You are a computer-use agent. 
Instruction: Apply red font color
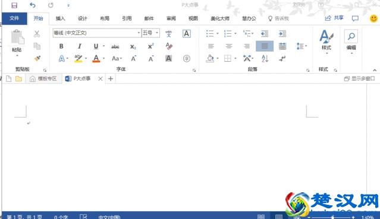(x=96, y=59)
